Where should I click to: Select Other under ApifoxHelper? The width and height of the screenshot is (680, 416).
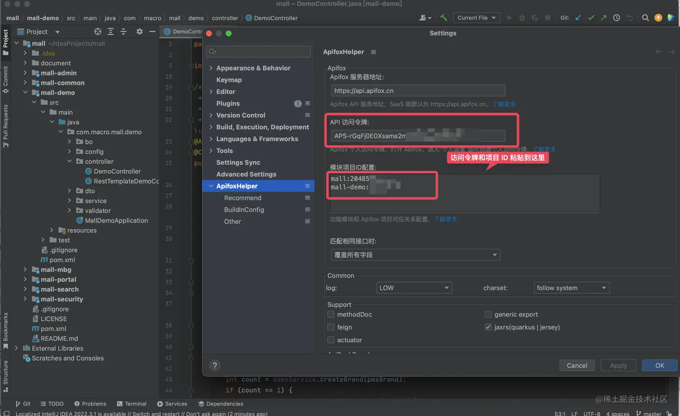(x=233, y=221)
